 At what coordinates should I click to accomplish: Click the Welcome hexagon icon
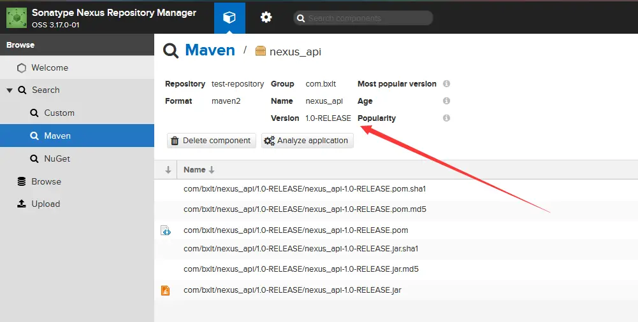[22, 68]
